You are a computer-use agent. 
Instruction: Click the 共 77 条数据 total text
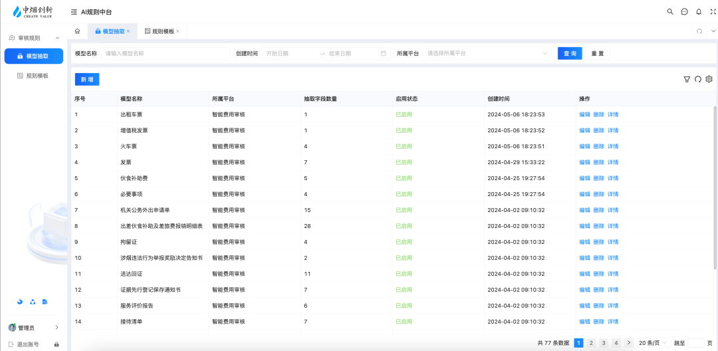(553, 343)
